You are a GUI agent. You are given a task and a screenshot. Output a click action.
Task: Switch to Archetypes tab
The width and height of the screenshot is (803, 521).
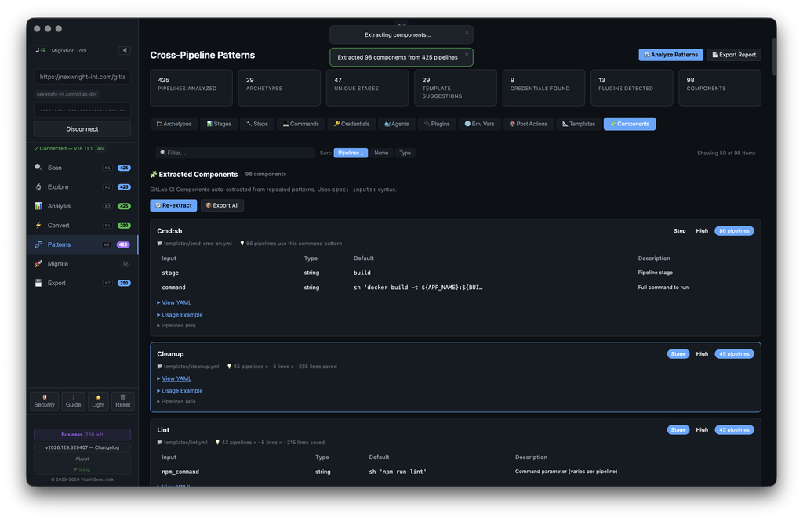pos(174,124)
